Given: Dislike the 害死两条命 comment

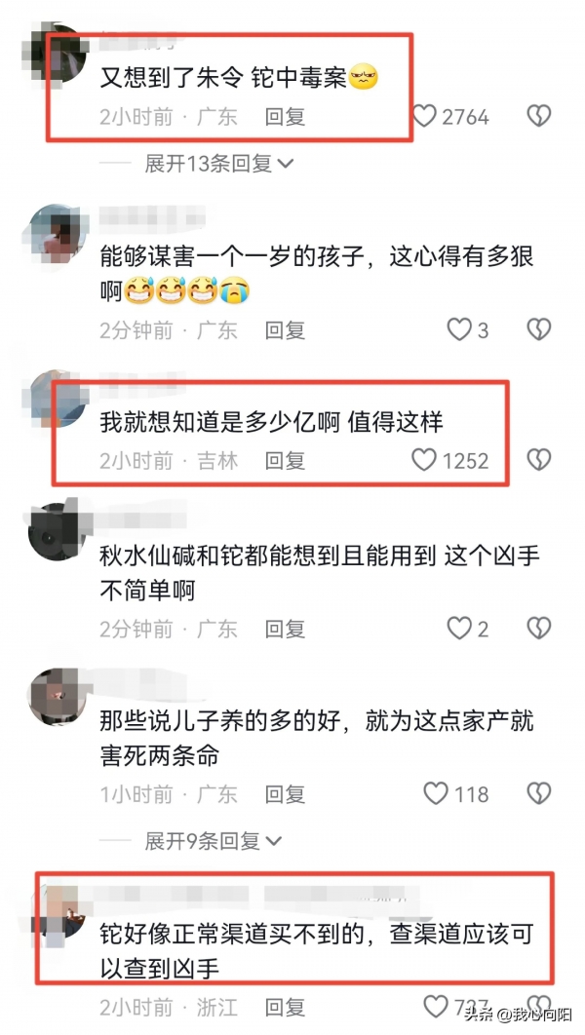Looking at the screenshot, I should tap(539, 793).
